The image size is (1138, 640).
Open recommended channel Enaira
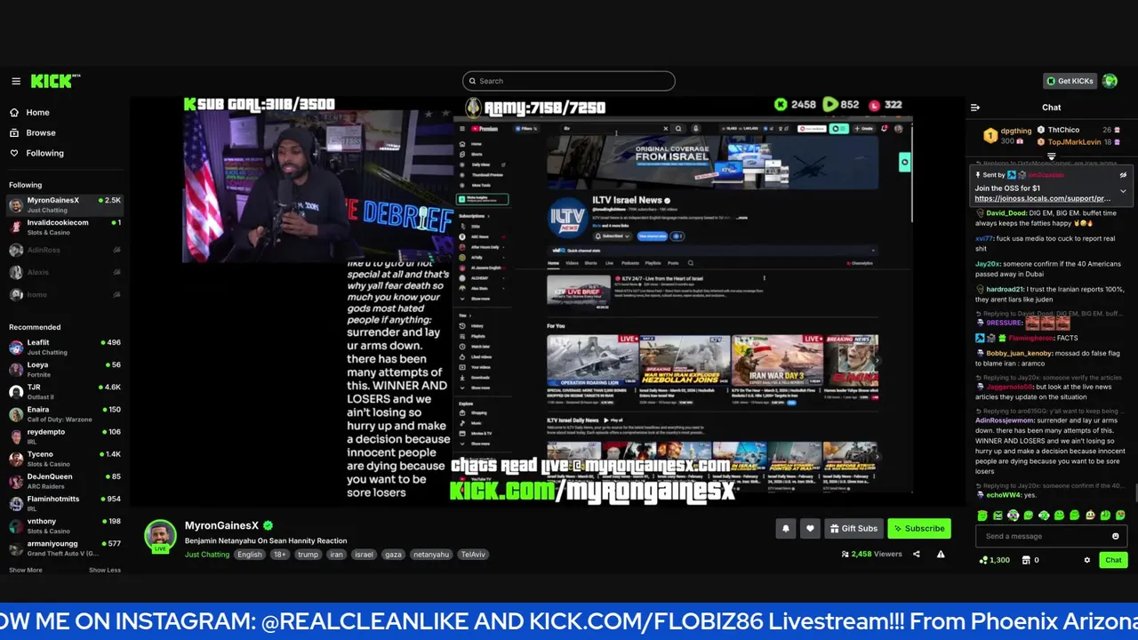pyautogui.click(x=64, y=413)
